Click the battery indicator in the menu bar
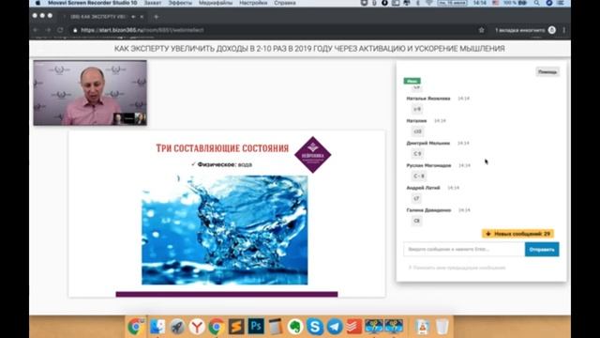Image resolution: width=600 pixels, height=338 pixels. 515,3
